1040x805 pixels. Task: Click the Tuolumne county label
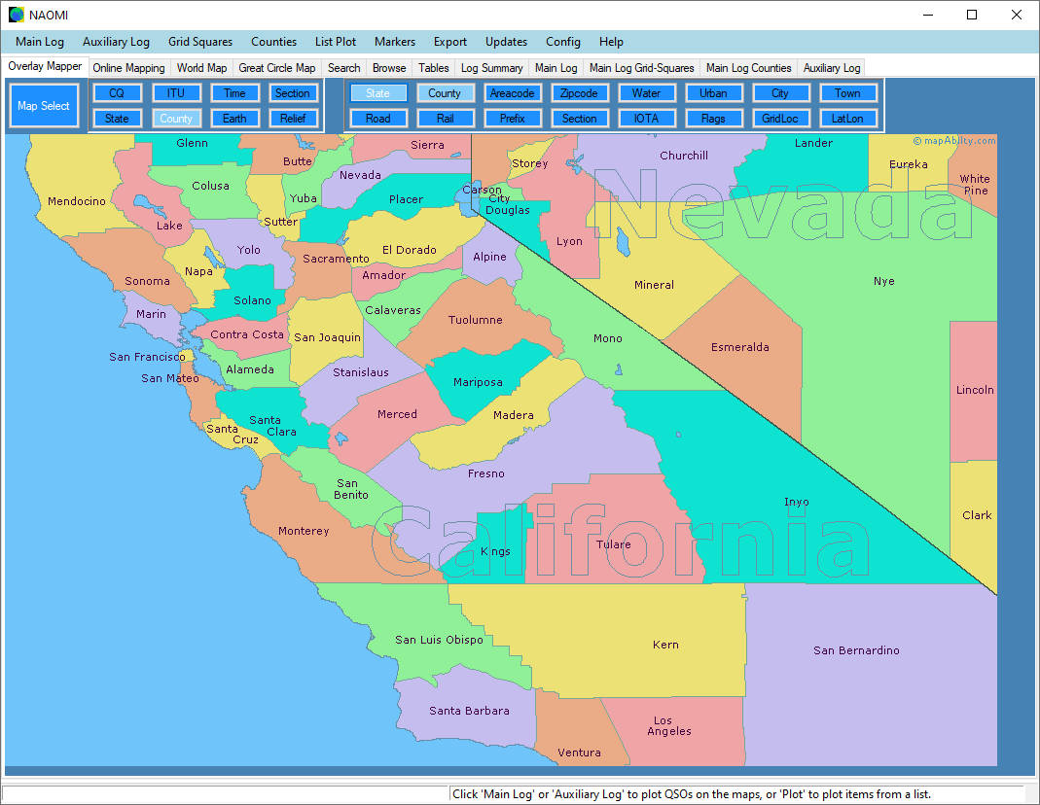point(475,320)
